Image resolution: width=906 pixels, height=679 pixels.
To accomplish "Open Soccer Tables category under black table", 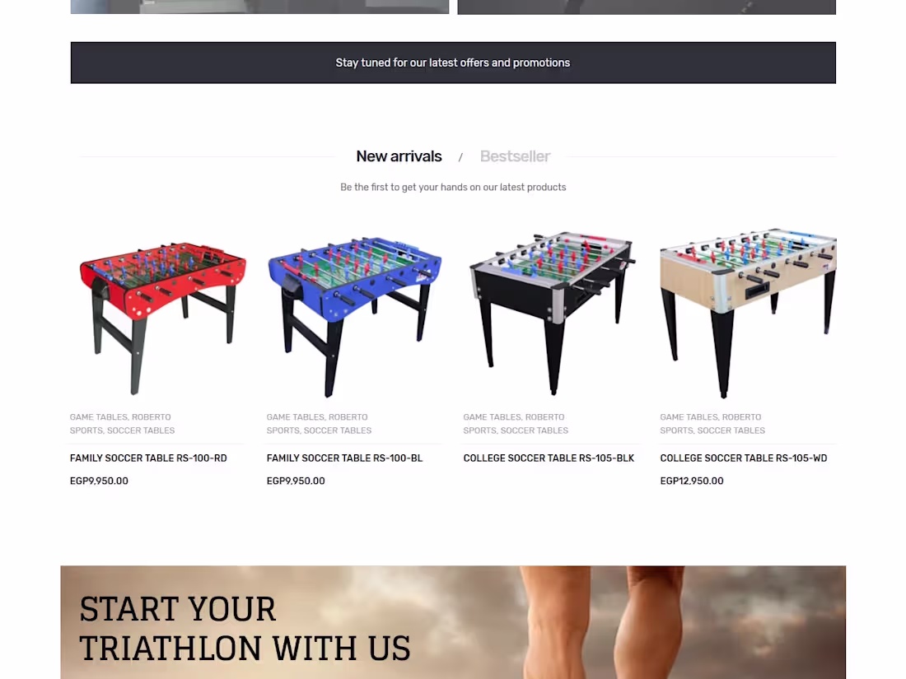I will [x=535, y=430].
